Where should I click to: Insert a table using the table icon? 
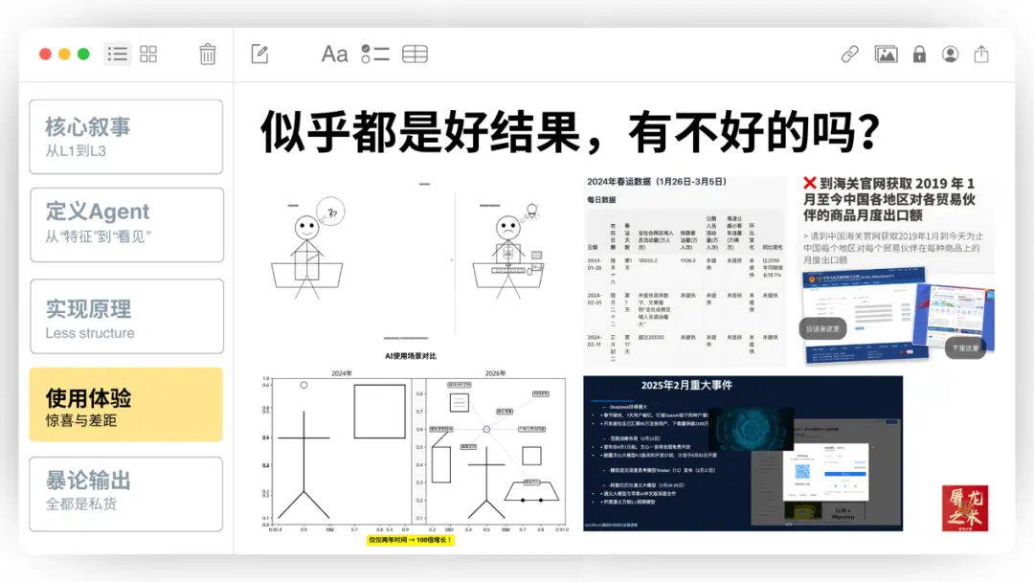click(415, 55)
